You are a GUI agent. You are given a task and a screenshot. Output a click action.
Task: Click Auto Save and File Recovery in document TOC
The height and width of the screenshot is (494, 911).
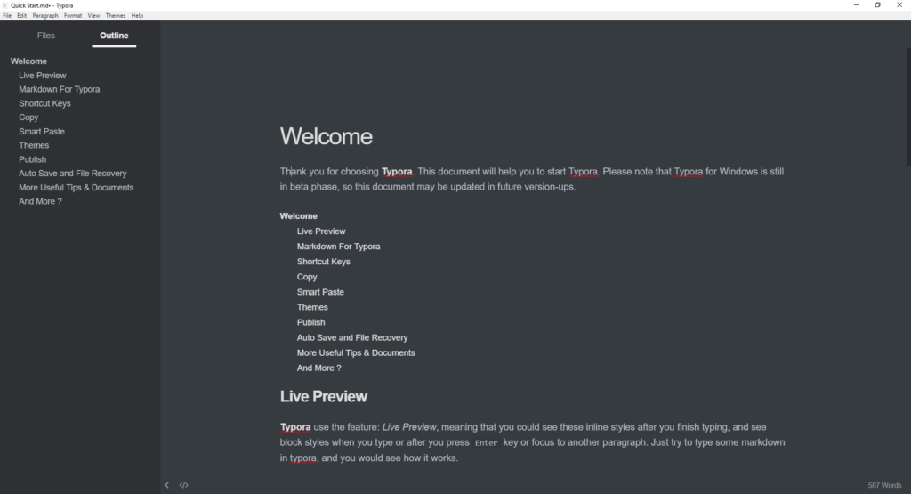tap(352, 337)
